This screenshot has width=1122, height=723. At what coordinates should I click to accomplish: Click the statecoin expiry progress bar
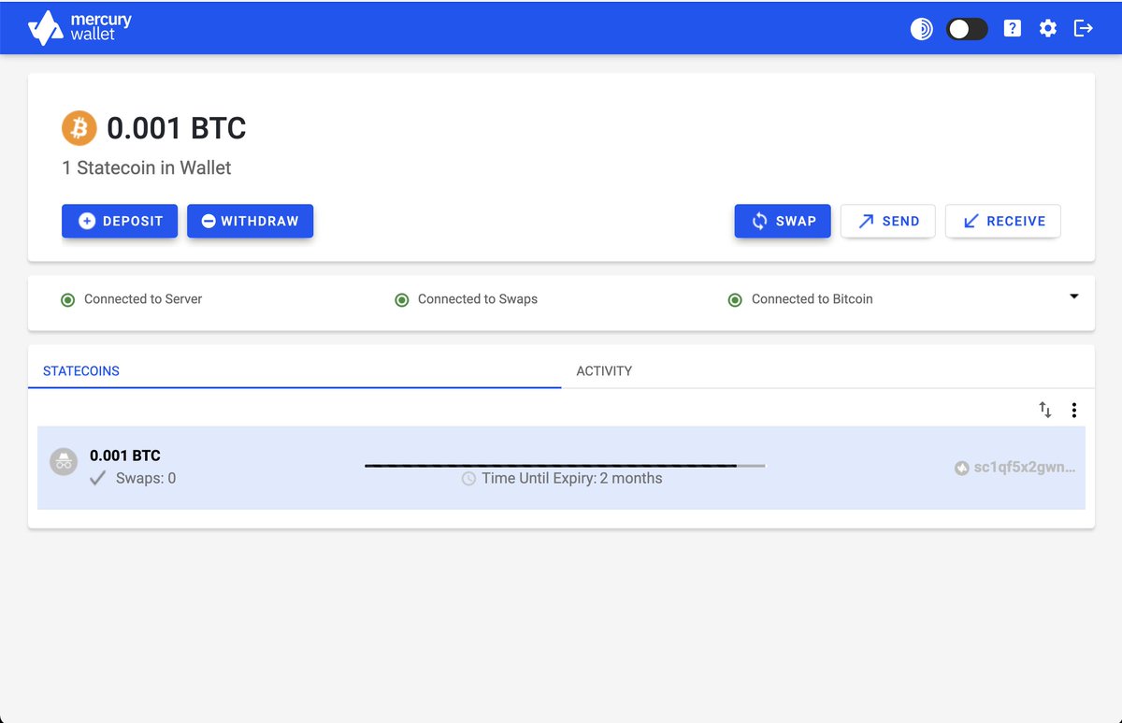coord(565,465)
